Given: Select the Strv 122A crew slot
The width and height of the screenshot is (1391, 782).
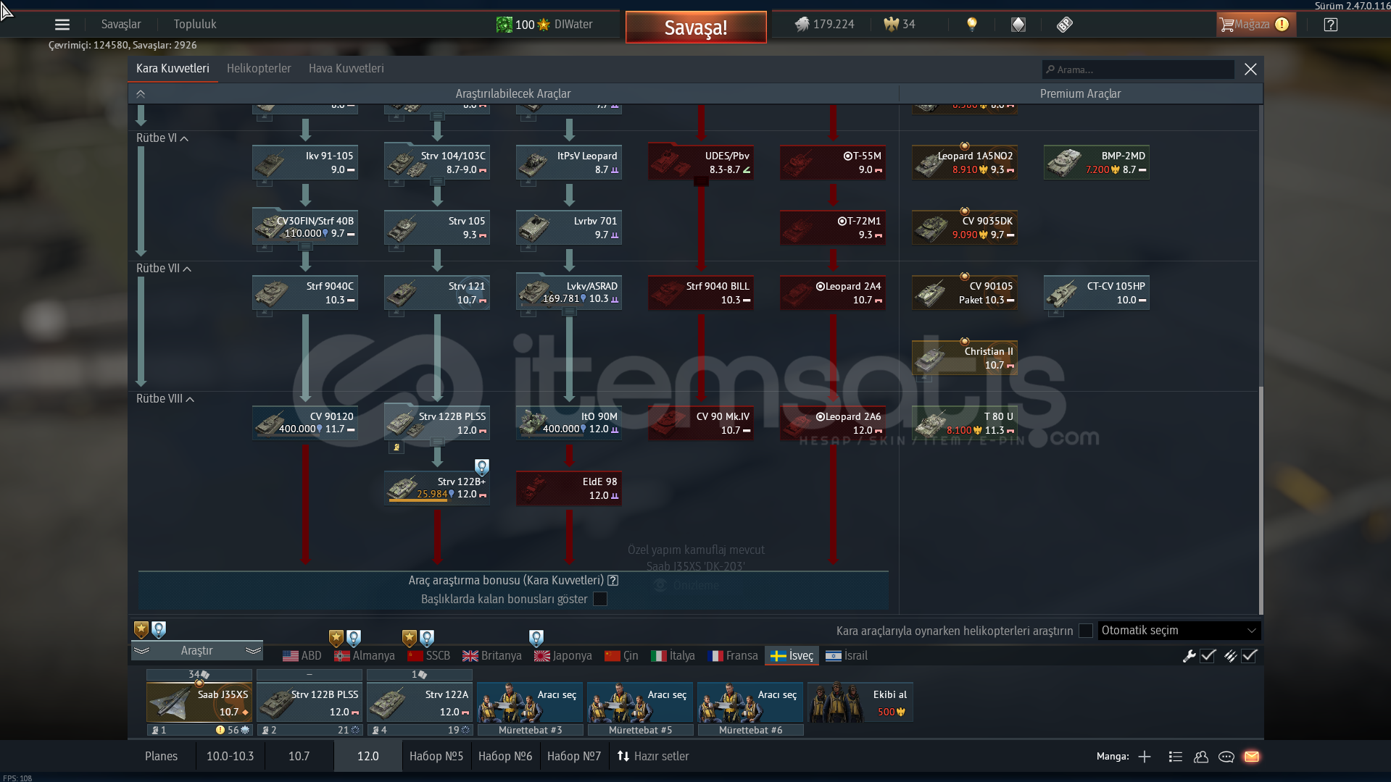Looking at the screenshot, I should (x=420, y=702).
